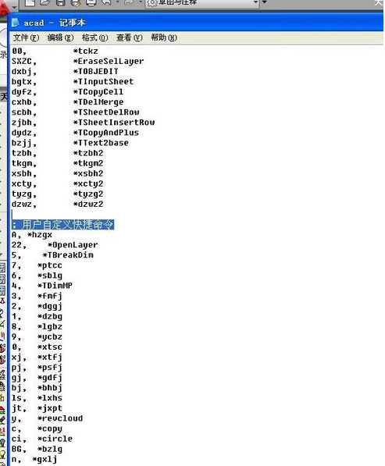Click the text *bzlg
The width and height of the screenshot is (385, 466).
click(50, 449)
